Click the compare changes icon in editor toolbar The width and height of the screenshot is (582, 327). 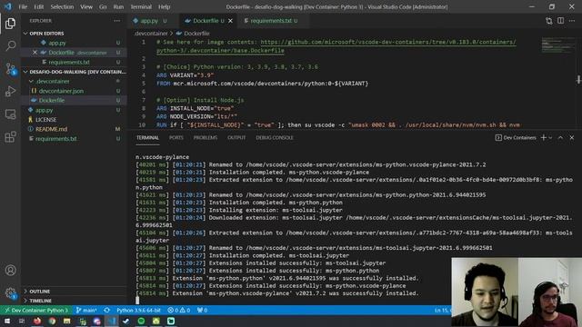coord(549,21)
